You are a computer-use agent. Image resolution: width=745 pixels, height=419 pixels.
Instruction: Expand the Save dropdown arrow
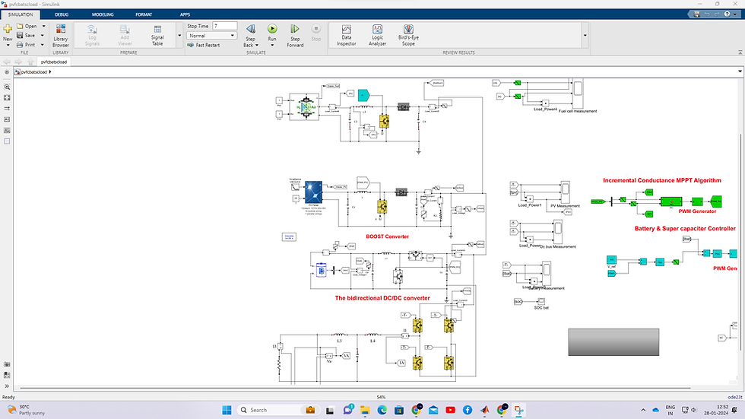click(43, 35)
